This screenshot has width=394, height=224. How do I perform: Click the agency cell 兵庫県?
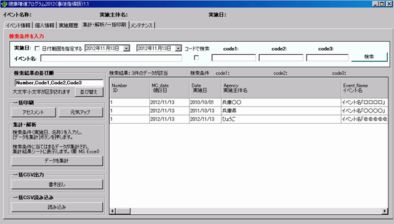[281, 111]
